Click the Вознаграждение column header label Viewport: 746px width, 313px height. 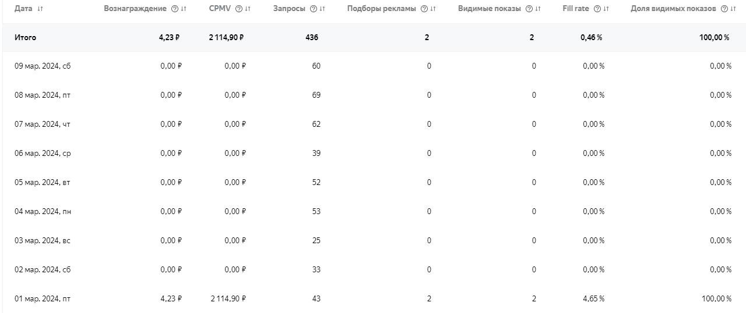[x=135, y=9]
